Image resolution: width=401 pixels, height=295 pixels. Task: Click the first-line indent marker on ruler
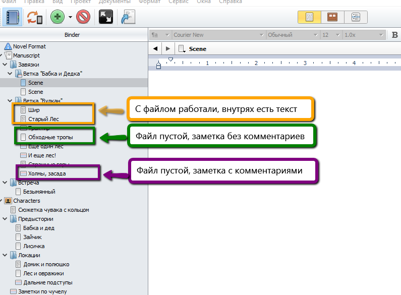pyautogui.click(x=170, y=60)
